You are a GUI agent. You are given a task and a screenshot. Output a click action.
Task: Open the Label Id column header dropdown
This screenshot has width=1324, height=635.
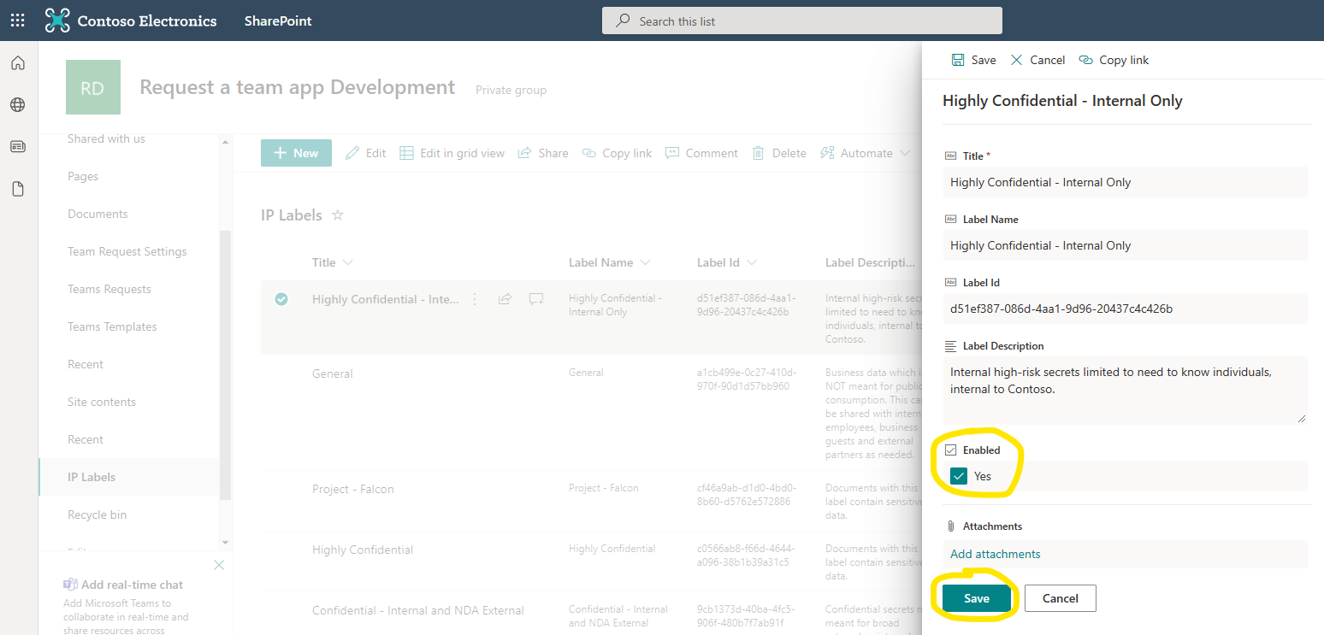726,262
